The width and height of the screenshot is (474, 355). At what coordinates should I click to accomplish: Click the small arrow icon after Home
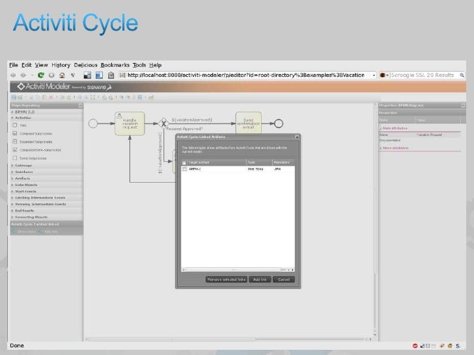click(72, 75)
